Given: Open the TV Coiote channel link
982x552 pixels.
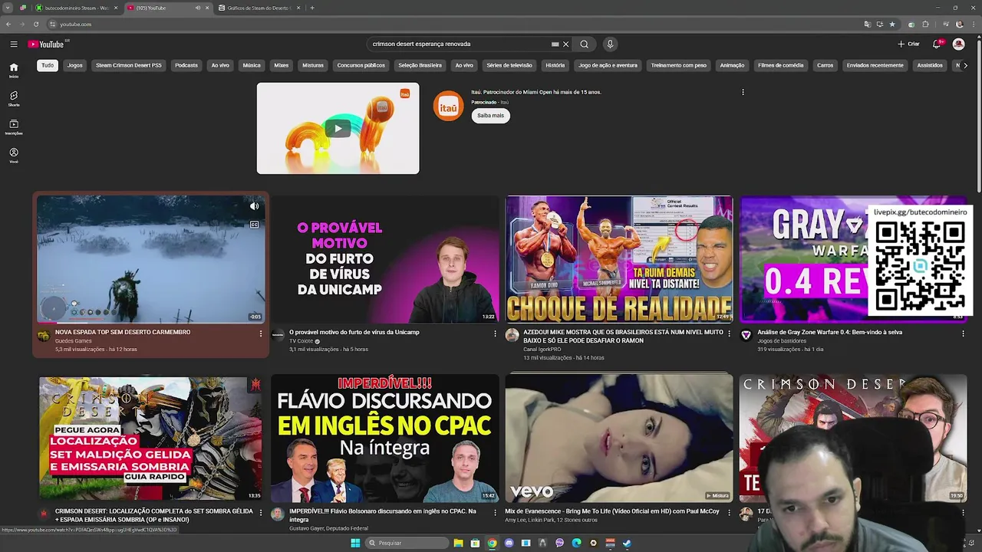Looking at the screenshot, I should click(302, 341).
